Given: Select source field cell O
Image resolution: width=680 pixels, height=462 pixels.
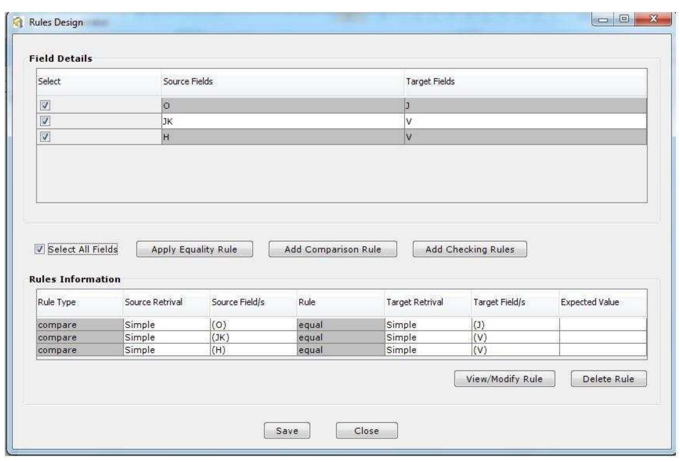Looking at the screenshot, I should 283,106.
